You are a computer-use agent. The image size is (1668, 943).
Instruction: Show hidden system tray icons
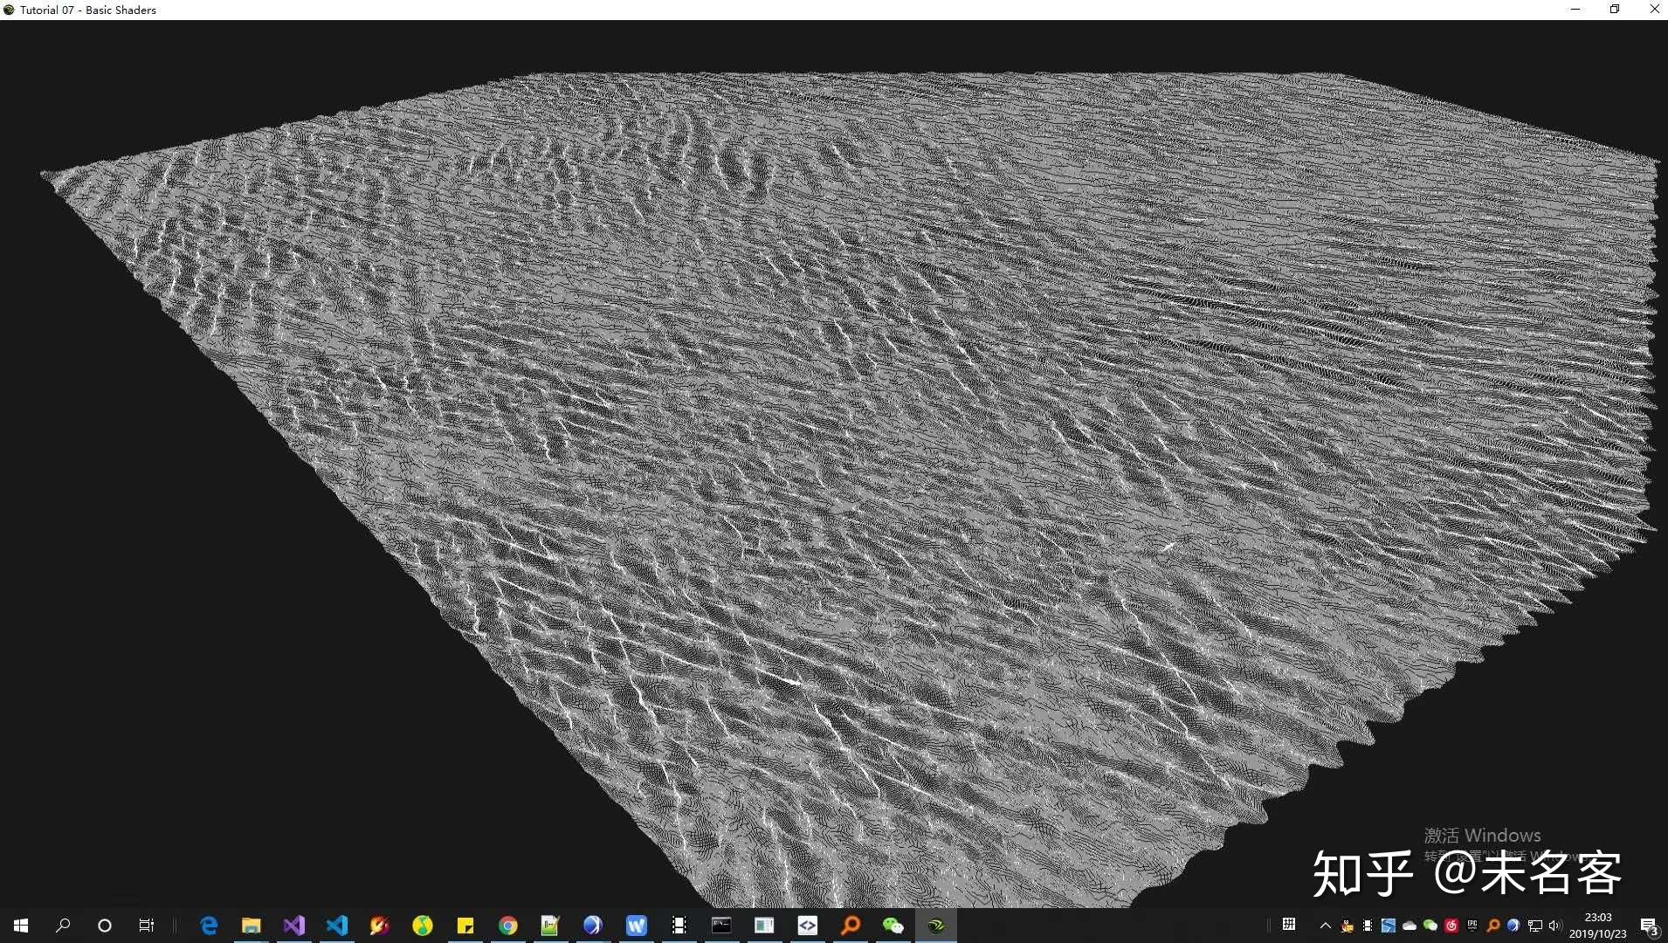tap(1326, 926)
